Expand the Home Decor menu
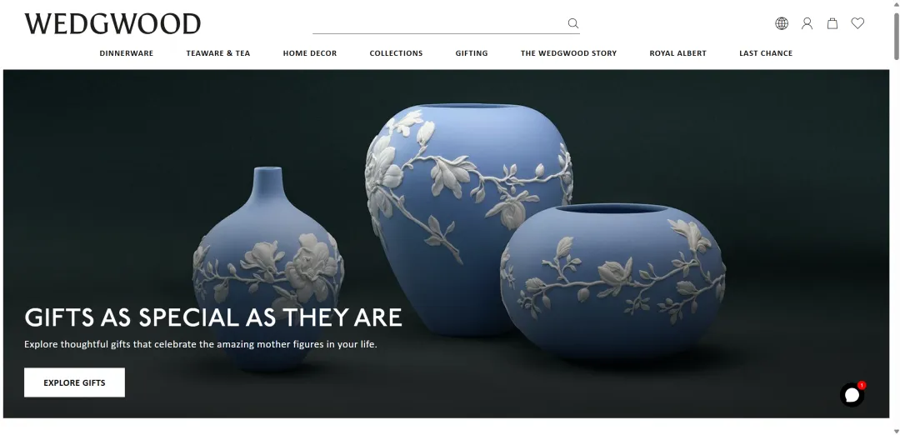This screenshot has height=435, width=900. [310, 53]
